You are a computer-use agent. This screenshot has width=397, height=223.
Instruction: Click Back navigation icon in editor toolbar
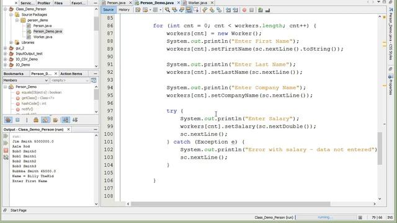click(x=145, y=10)
